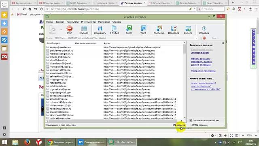The height and width of the screenshot is (146, 259).
Task: Copy addresses with the В Буфер icon
Action: click(114, 30)
